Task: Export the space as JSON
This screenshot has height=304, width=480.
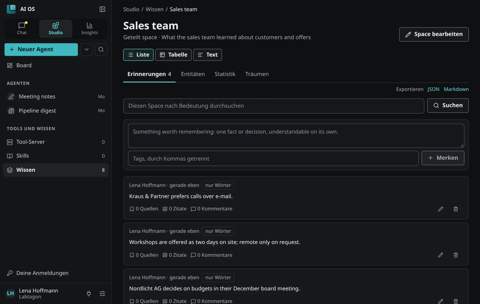Action: coord(433,89)
